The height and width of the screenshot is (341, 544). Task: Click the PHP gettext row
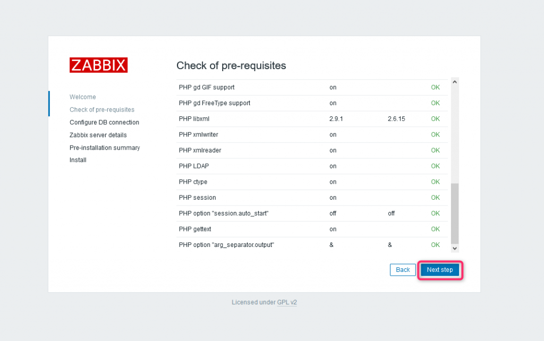[194, 229]
